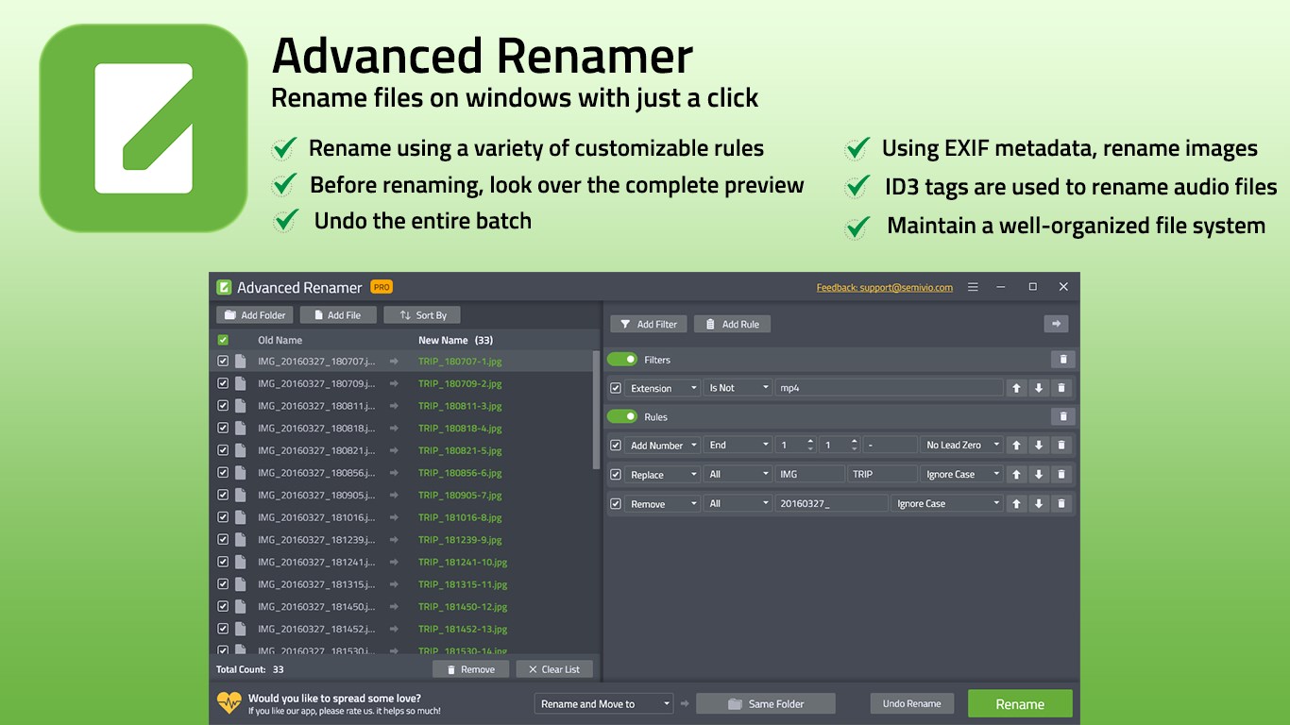The width and height of the screenshot is (1290, 725).
Task: Delete all rules with the Rules trash icon
Action: [x=1063, y=416]
